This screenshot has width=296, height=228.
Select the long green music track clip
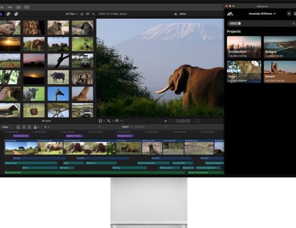click(94, 173)
